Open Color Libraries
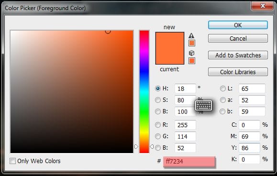This screenshot has width=277, height=176. point(238,72)
